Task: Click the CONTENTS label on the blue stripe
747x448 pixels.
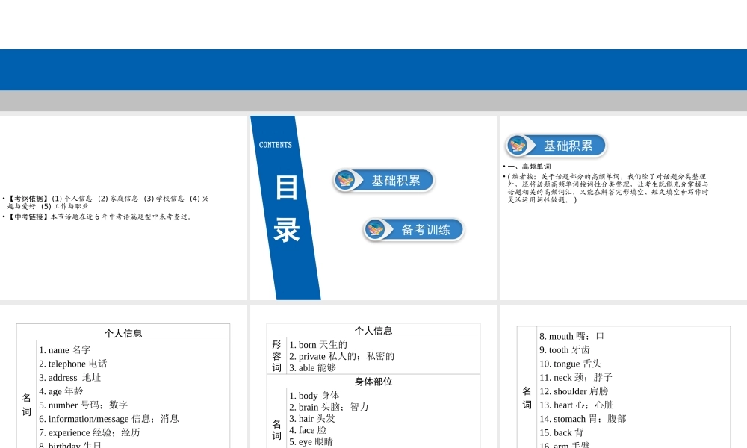Action: [276, 145]
